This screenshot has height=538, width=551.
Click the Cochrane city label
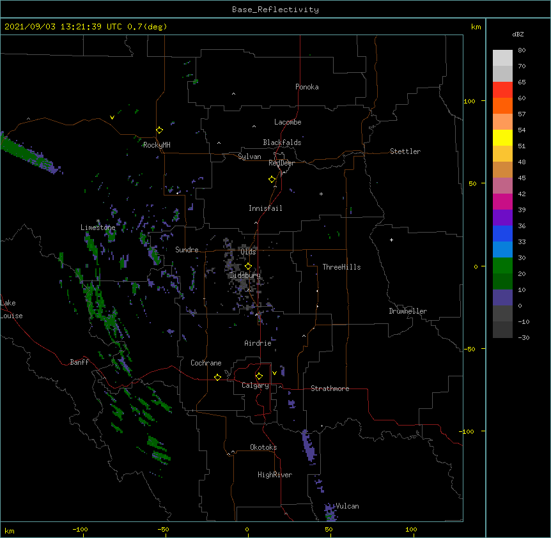click(206, 363)
